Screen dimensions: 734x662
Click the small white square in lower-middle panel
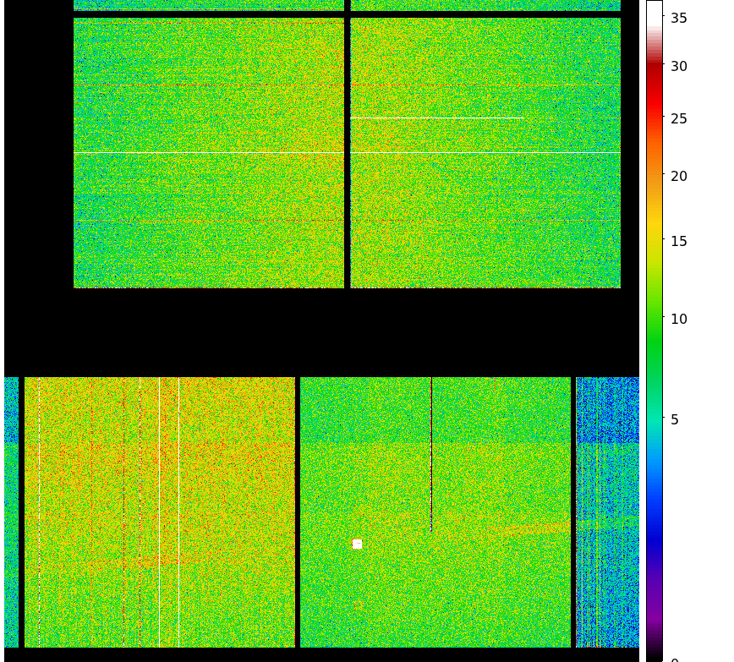point(357,544)
